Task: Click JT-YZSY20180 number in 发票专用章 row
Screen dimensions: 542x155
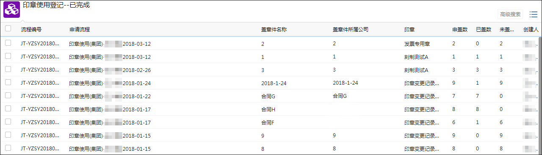Action: click(40, 44)
